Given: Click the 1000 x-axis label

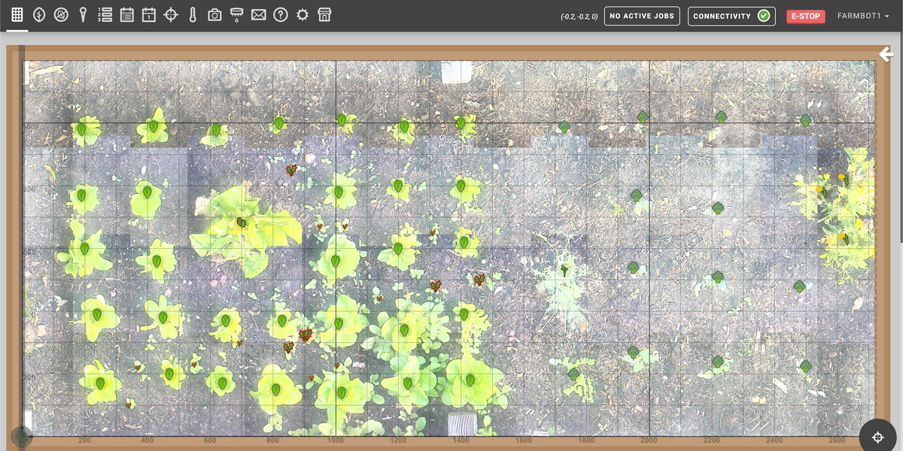Looking at the screenshot, I should pyautogui.click(x=336, y=441).
